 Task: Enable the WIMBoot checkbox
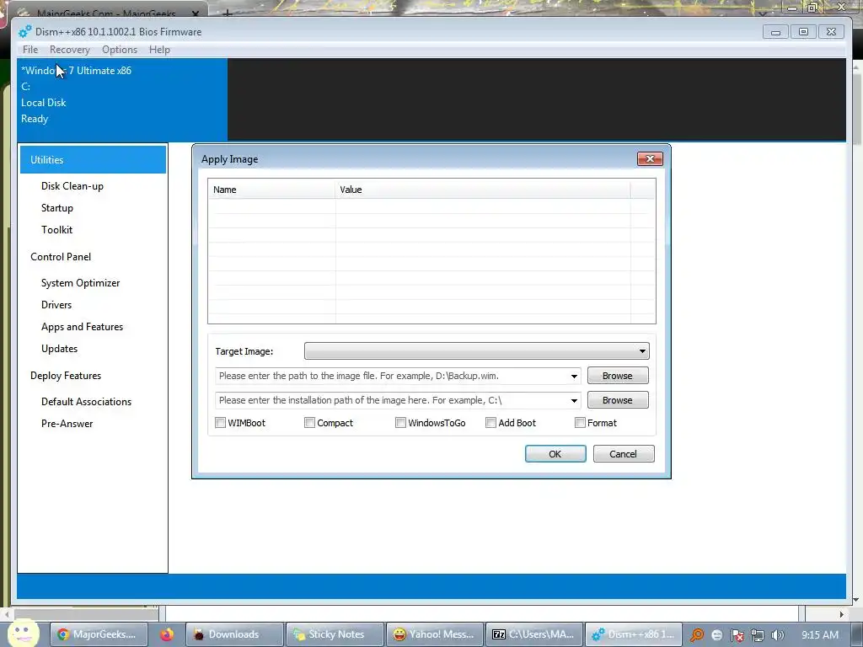point(220,423)
